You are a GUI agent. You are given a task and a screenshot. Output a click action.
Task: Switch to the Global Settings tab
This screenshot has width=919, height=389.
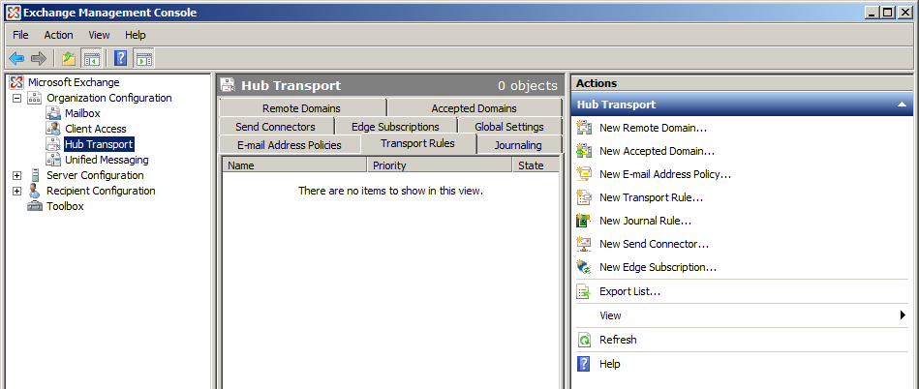coord(509,127)
